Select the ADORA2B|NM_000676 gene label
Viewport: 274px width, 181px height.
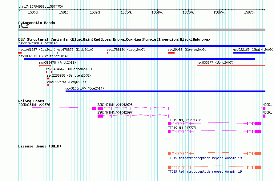[x=34, y=105]
